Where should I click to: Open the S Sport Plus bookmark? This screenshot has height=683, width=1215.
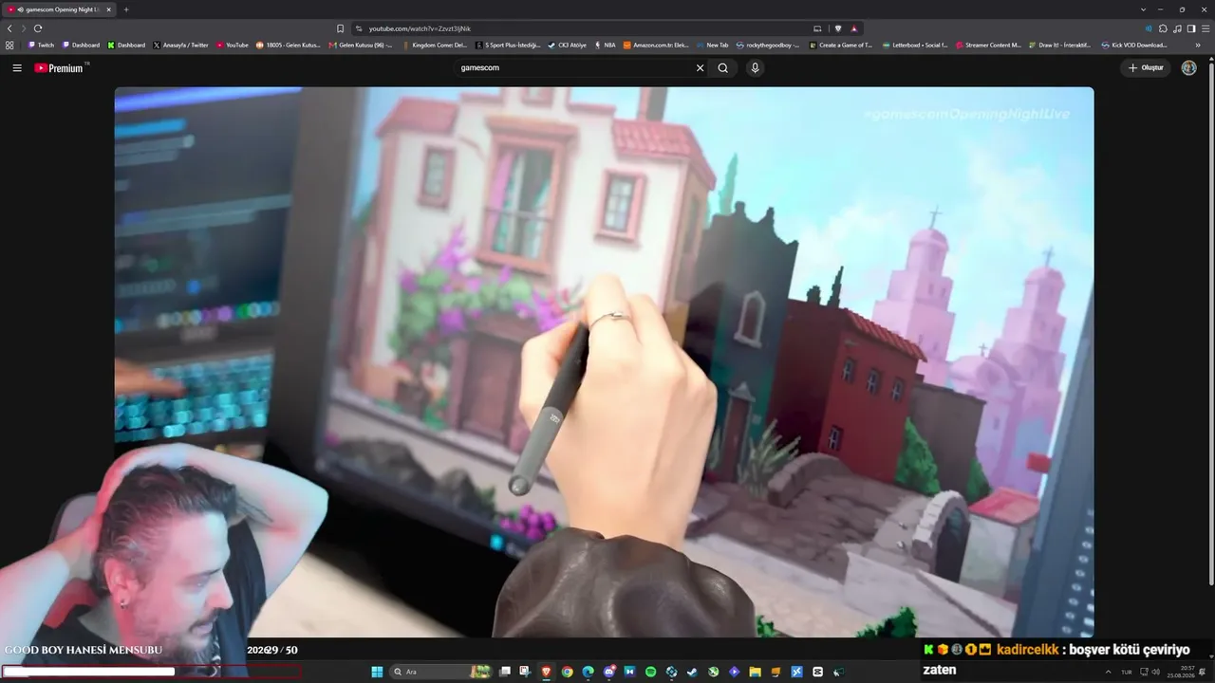(509, 45)
